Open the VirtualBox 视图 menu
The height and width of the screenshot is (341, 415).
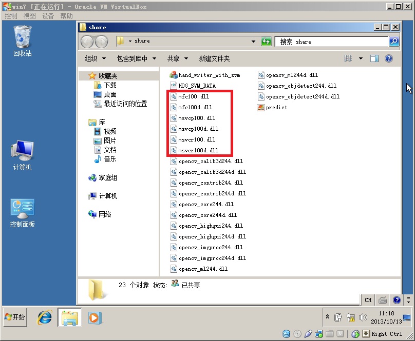click(x=29, y=16)
